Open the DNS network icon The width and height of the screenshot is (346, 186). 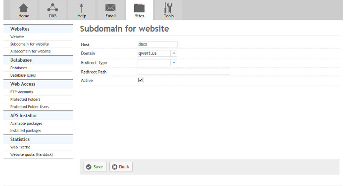click(52, 7)
